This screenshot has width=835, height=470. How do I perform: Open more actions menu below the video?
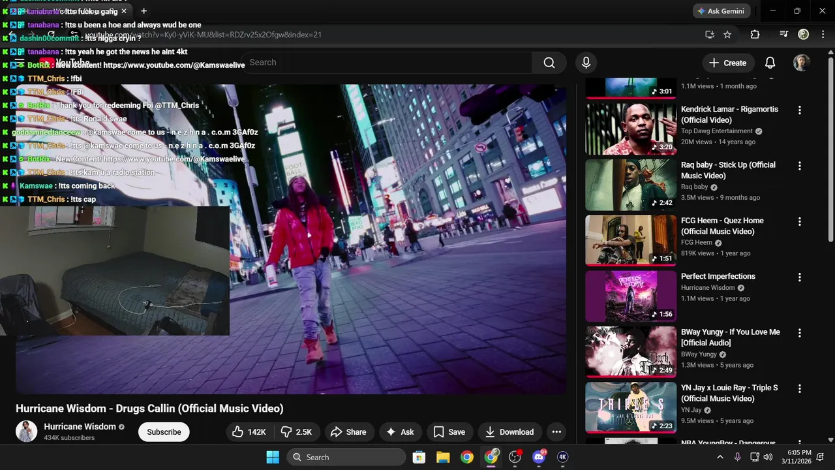click(556, 432)
